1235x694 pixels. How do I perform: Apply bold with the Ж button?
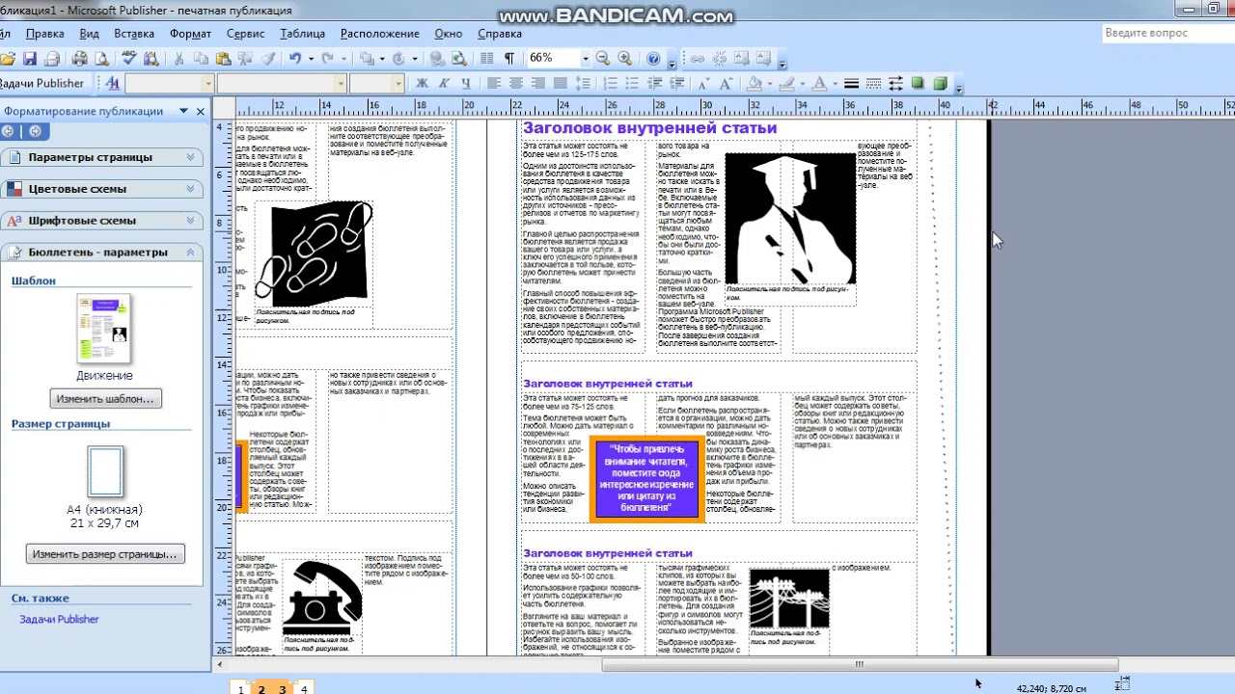422,84
